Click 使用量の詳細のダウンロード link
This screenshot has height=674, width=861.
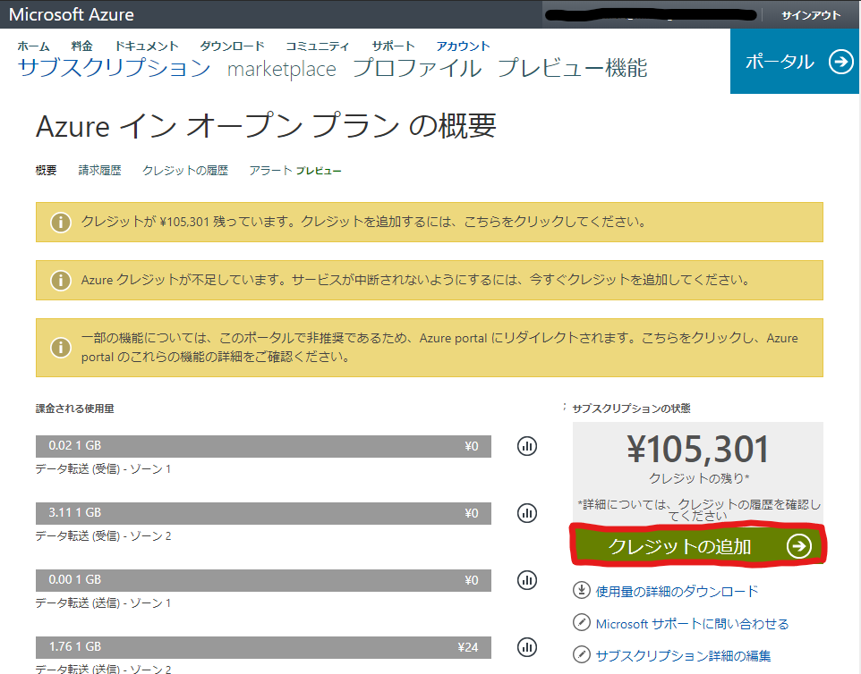click(x=677, y=591)
